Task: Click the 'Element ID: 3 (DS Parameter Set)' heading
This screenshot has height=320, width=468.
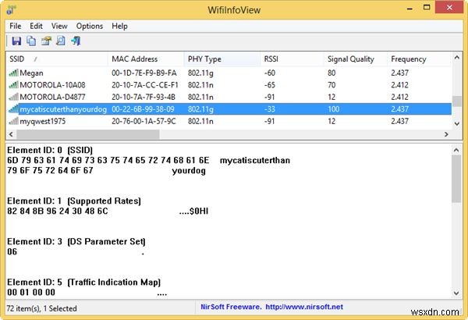Action: coord(76,241)
